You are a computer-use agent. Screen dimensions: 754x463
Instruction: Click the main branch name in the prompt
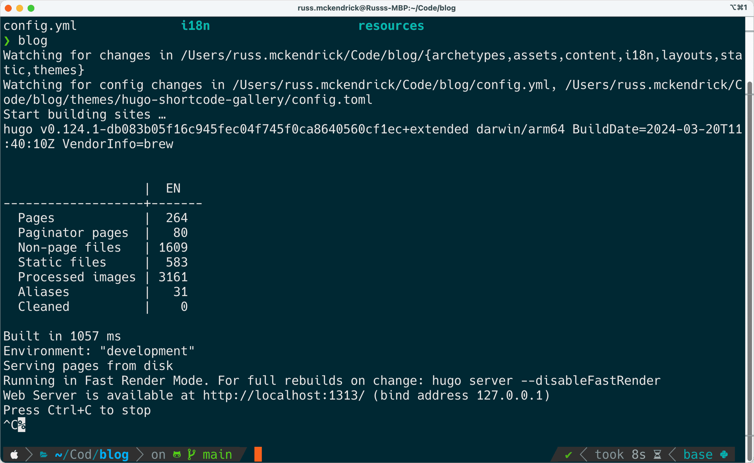point(217,455)
